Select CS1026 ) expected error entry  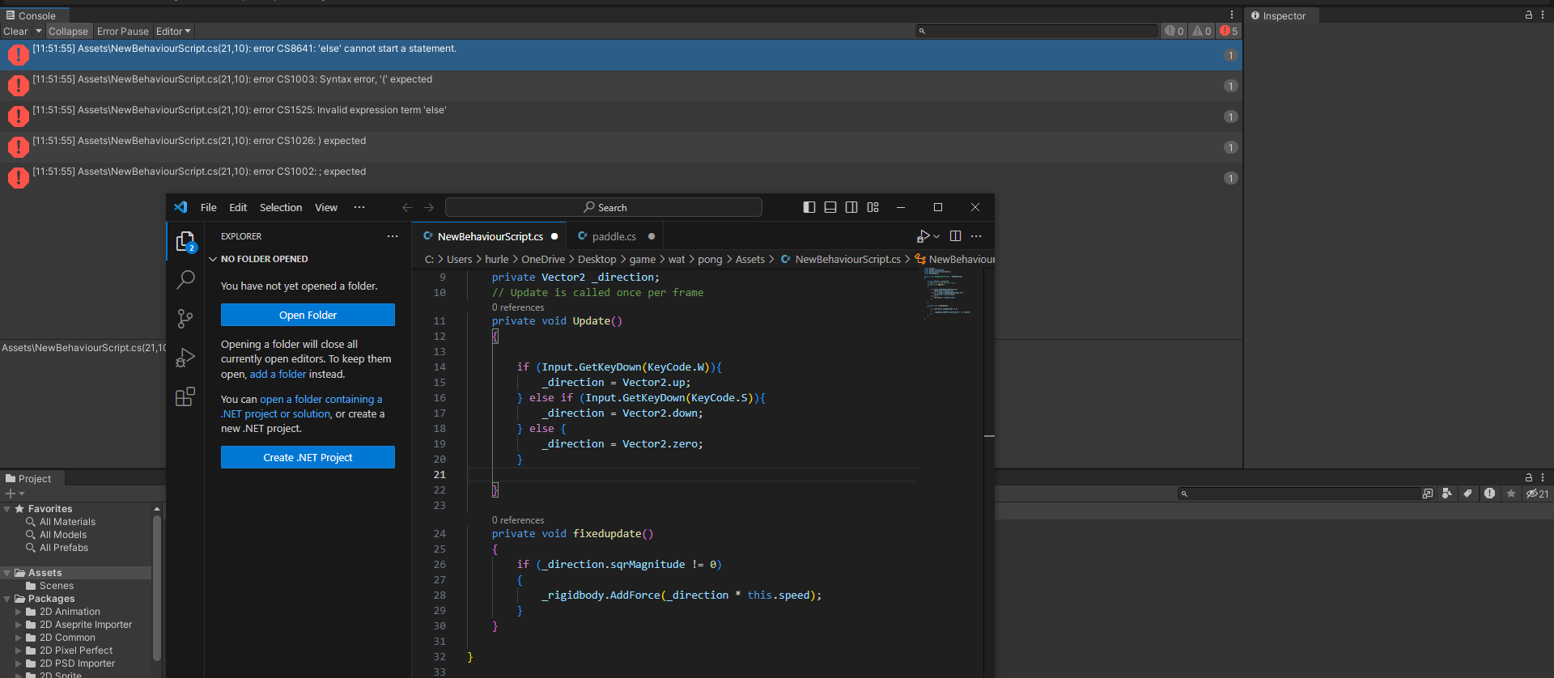click(621, 147)
